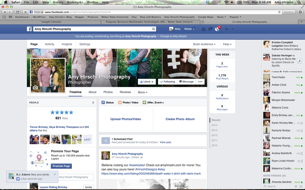305x190 pixels.
Task: Open Build Audience dropdown
Action: click(204, 44)
